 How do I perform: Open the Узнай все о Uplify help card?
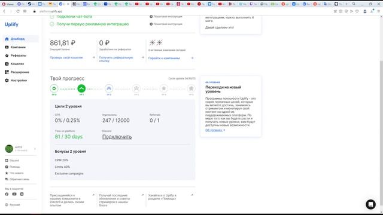click(171, 197)
